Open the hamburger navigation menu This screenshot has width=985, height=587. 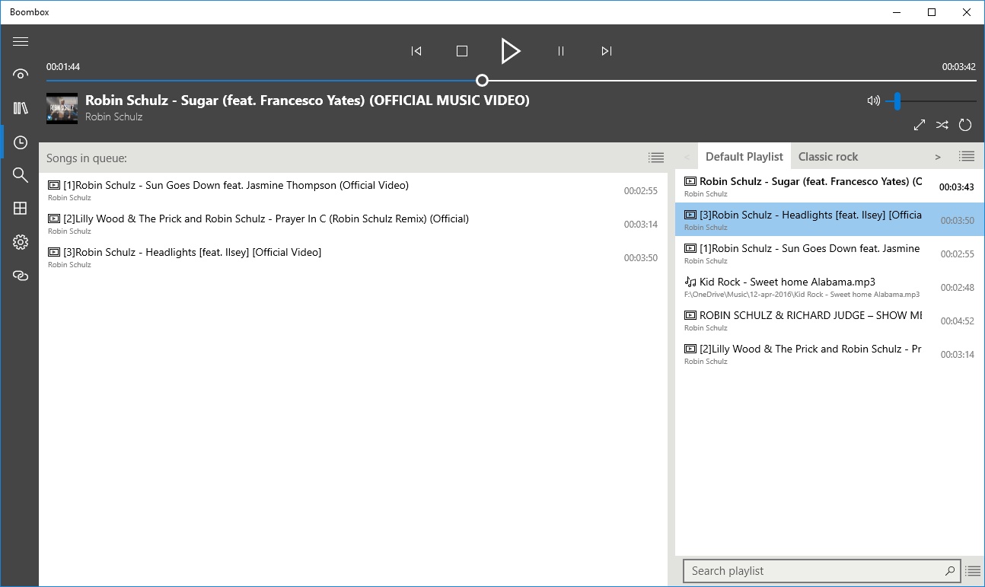click(x=20, y=41)
